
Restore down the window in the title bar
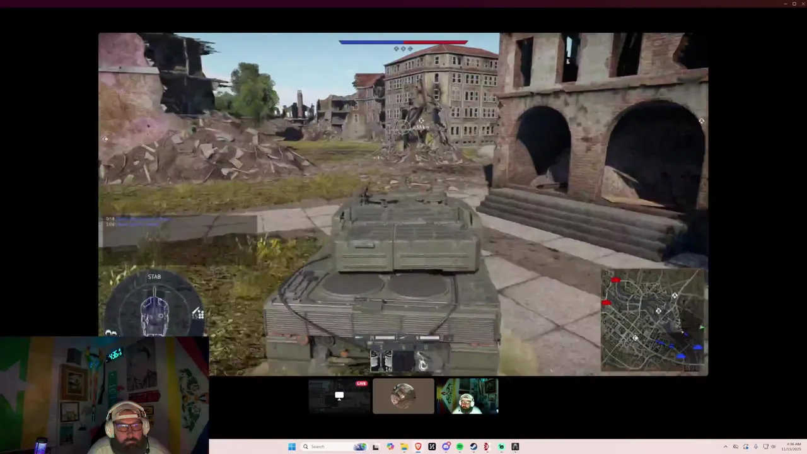(794, 4)
